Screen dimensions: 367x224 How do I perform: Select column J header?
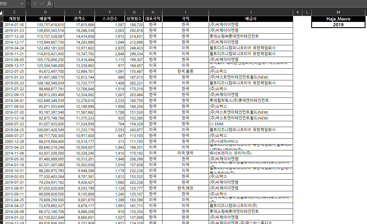[251, 13]
